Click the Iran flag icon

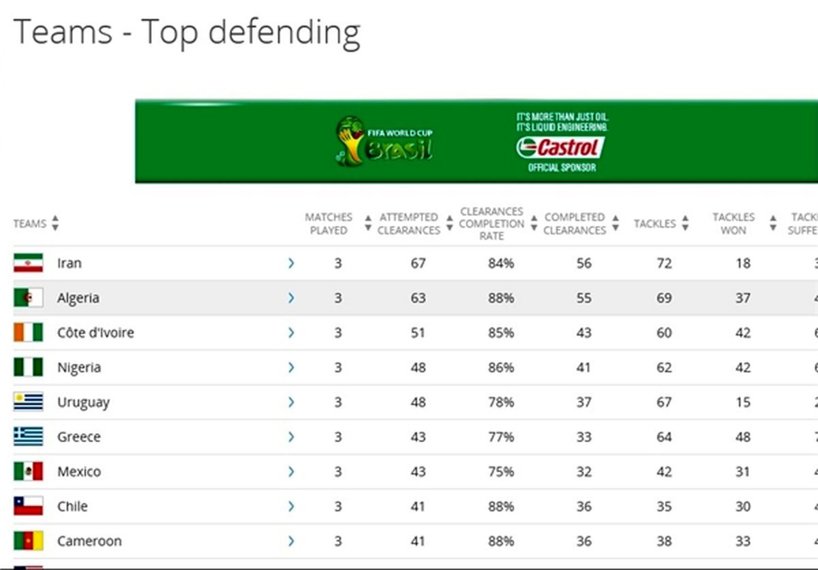(28, 263)
